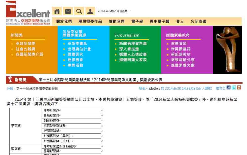Open 媒體人心情故事 link
This screenshot has width=247, height=155.
[x=133, y=55]
